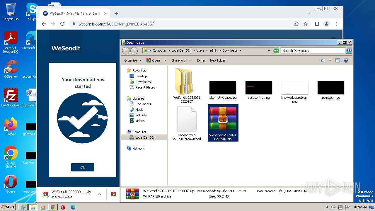Open Internet Explorer from taskbar
Viewport: 375px width, 211px height.
[x=23, y=207]
